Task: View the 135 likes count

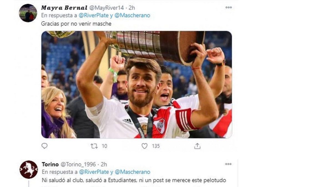Action: (156, 146)
